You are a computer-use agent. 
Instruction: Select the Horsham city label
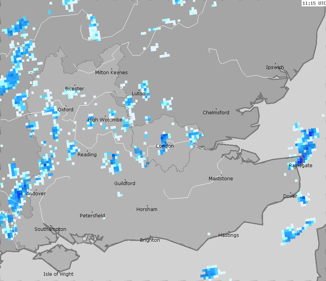tap(147, 209)
